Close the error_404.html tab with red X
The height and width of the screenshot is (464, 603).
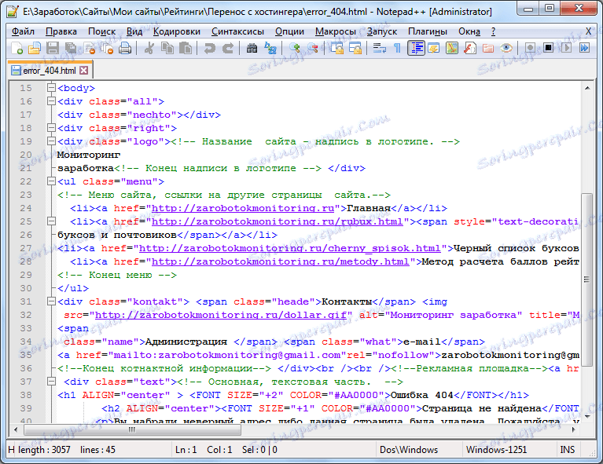point(84,71)
